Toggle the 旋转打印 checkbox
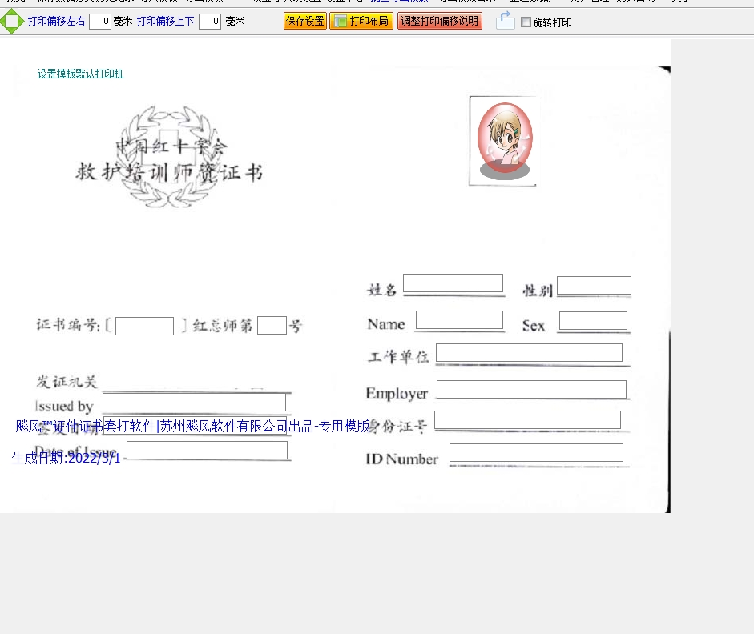The height and width of the screenshot is (634, 754). pos(526,22)
